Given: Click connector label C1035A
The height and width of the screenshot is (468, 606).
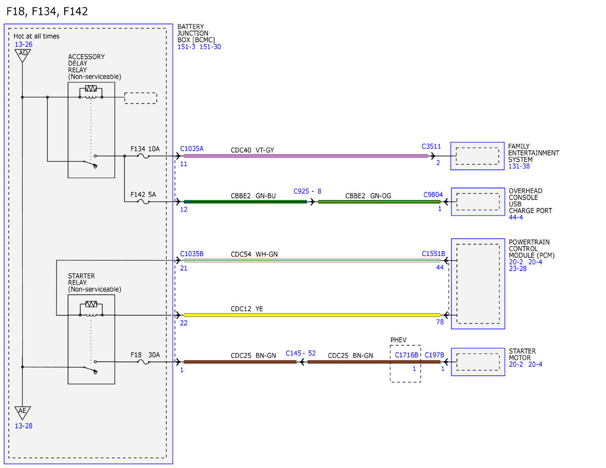Looking at the screenshot, I should pyautogui.click(x=192, y=149).
